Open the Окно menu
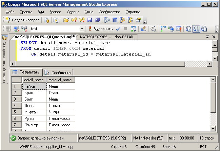This screenshot has width=220, height=151. tap(89, 12)
